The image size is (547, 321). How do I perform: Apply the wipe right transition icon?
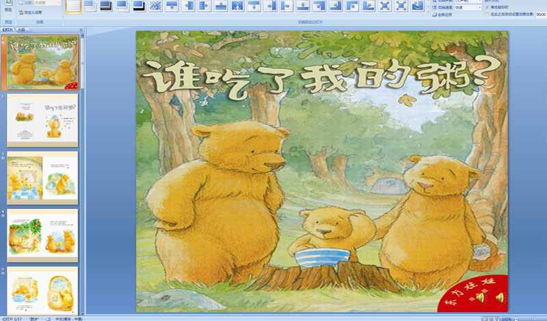click(x=204, y=6)
